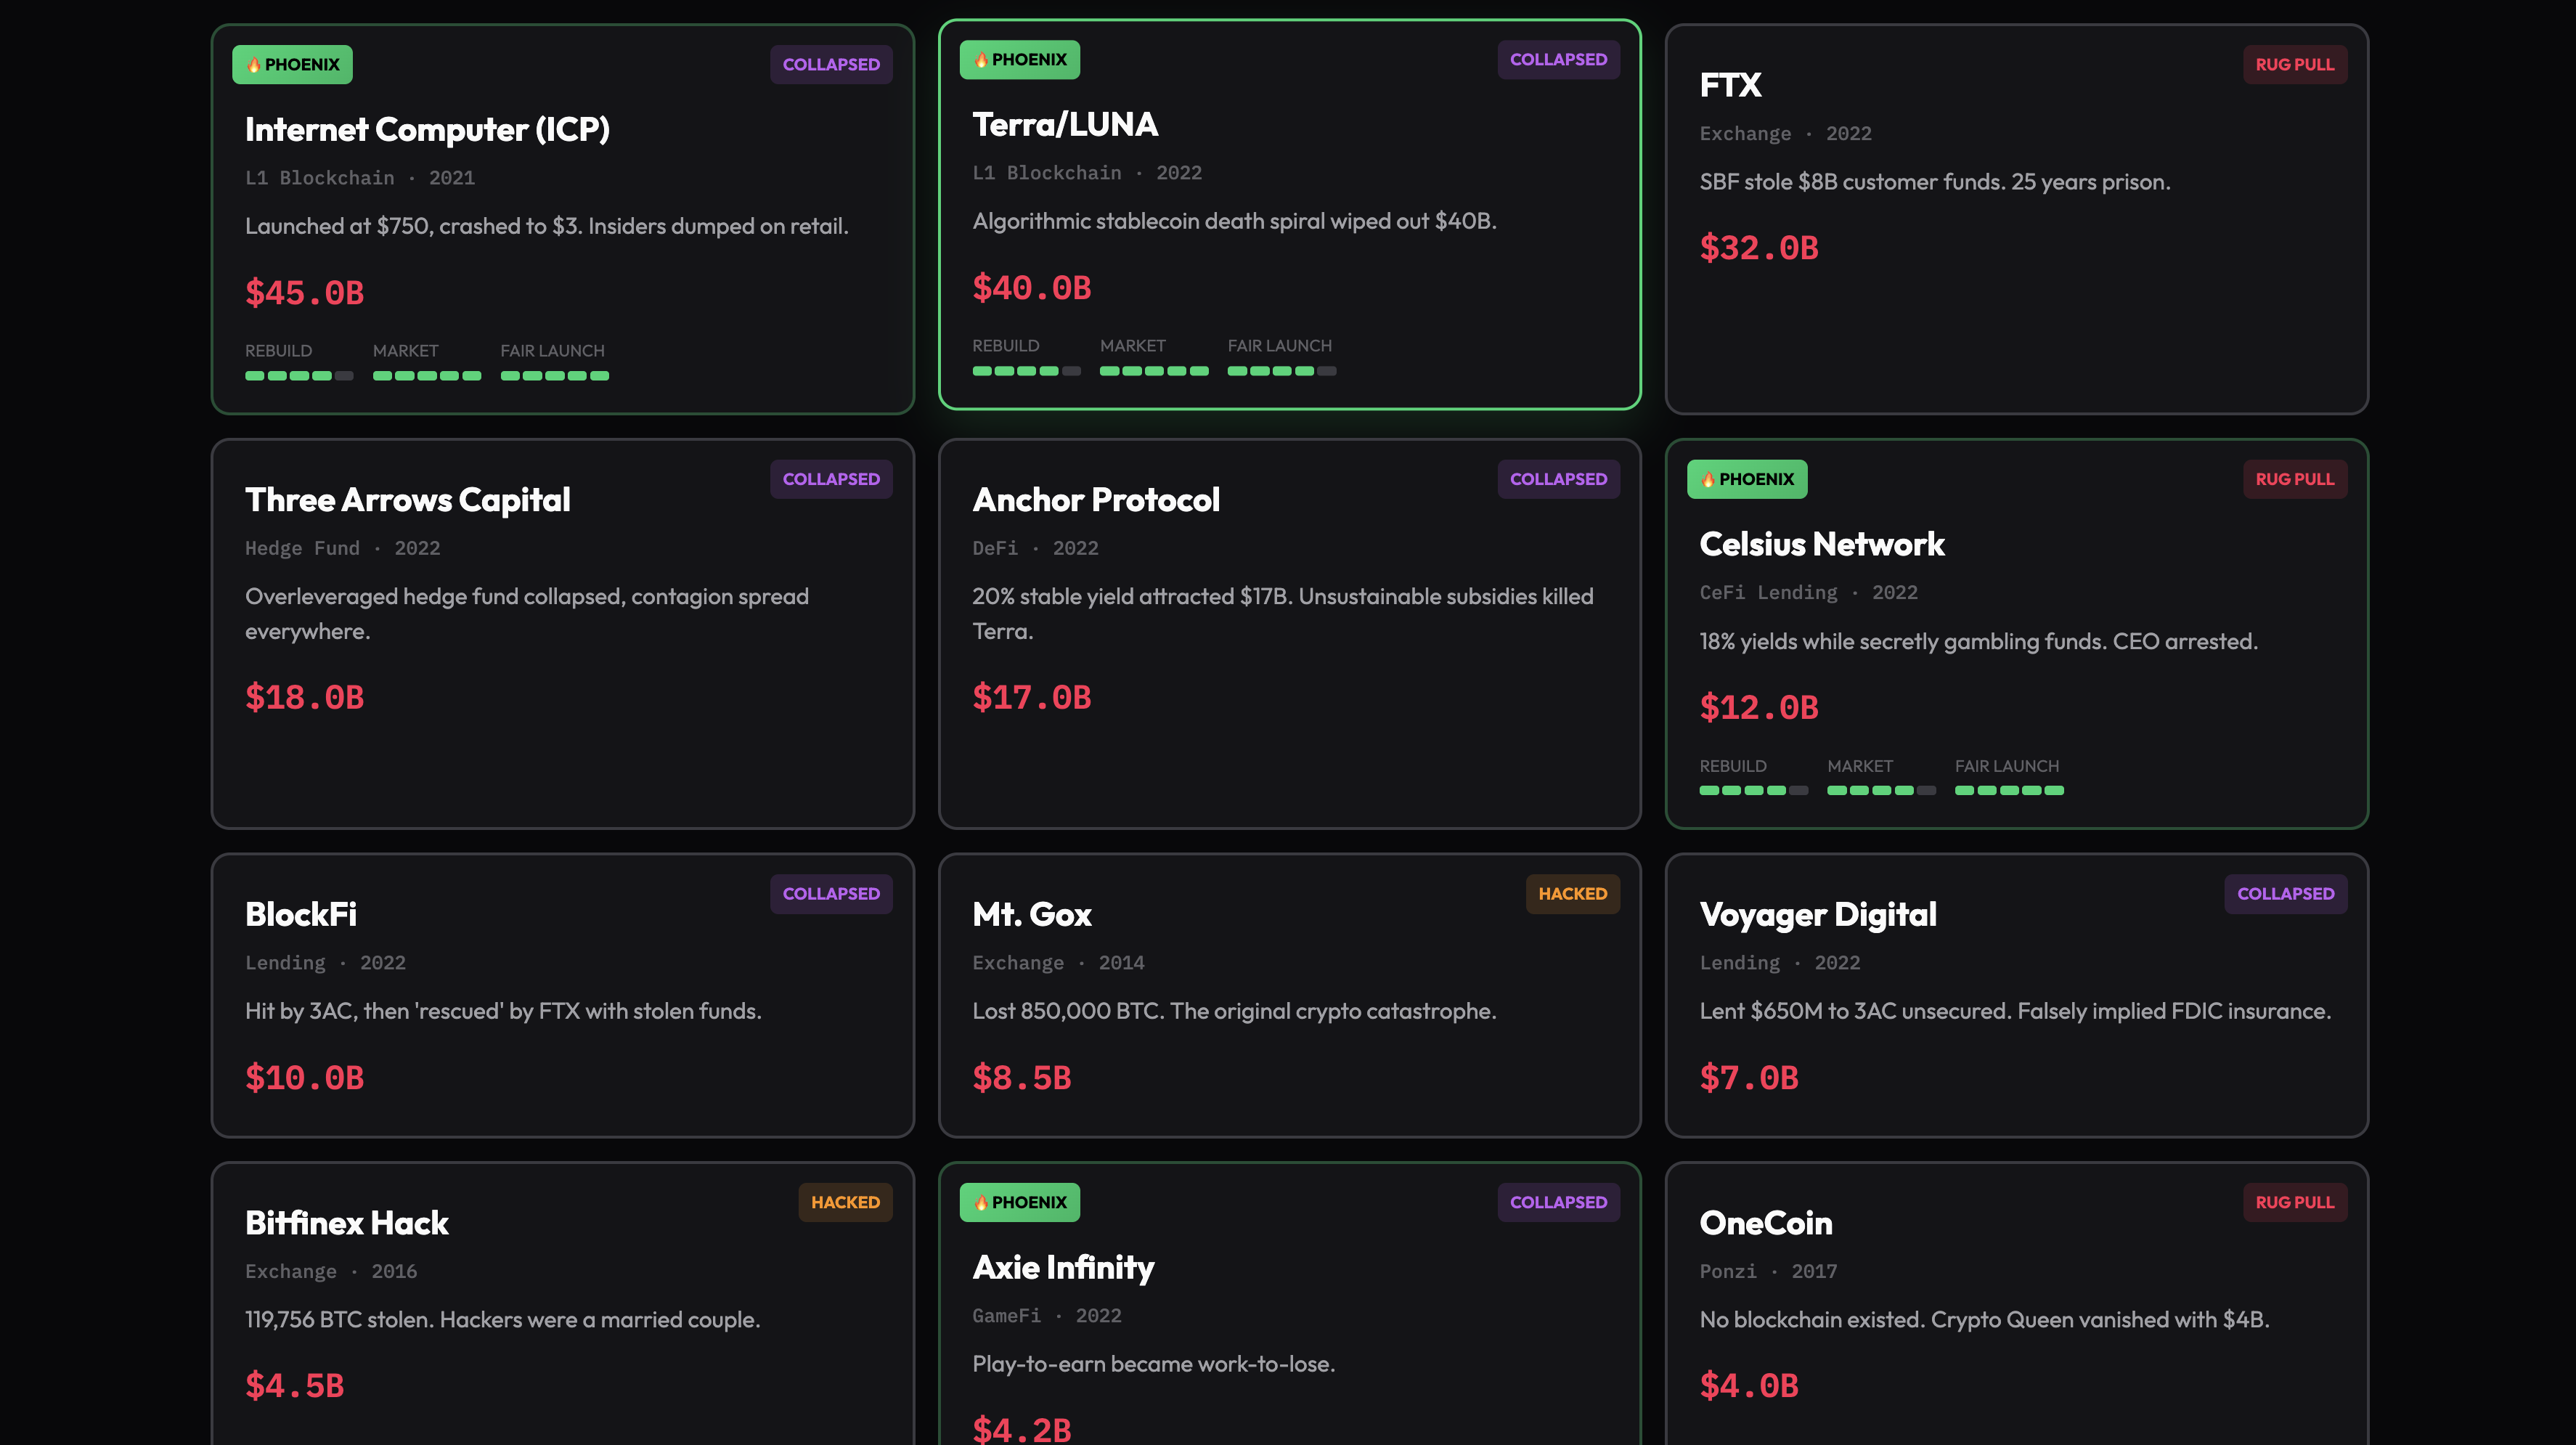Click the PHOENIX fire badge on Internet Computer
2576x1445 pixels.
click(x=291, y=63)
